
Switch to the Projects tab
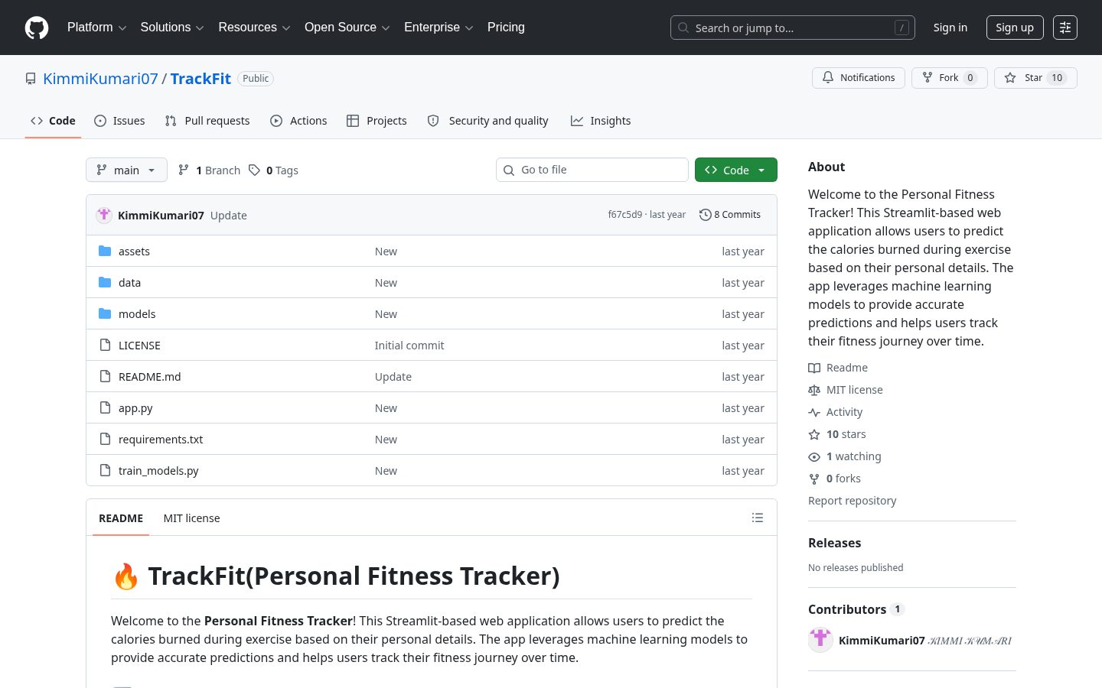[377, 121]
